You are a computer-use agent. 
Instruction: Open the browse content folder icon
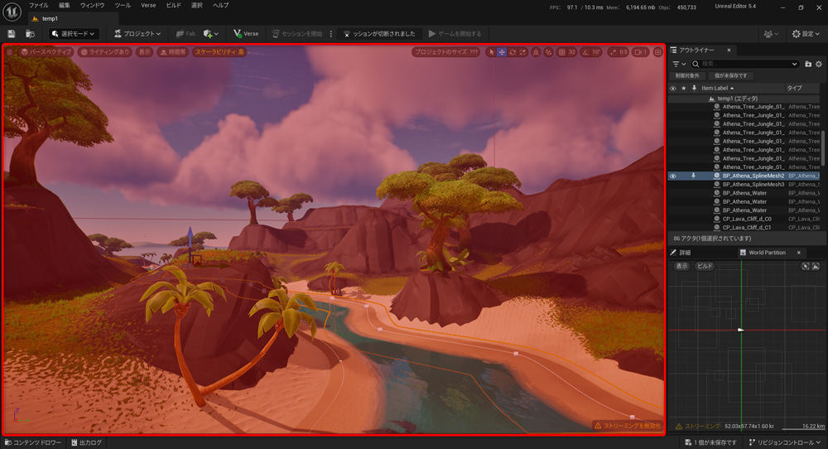(x=30, y=34)
